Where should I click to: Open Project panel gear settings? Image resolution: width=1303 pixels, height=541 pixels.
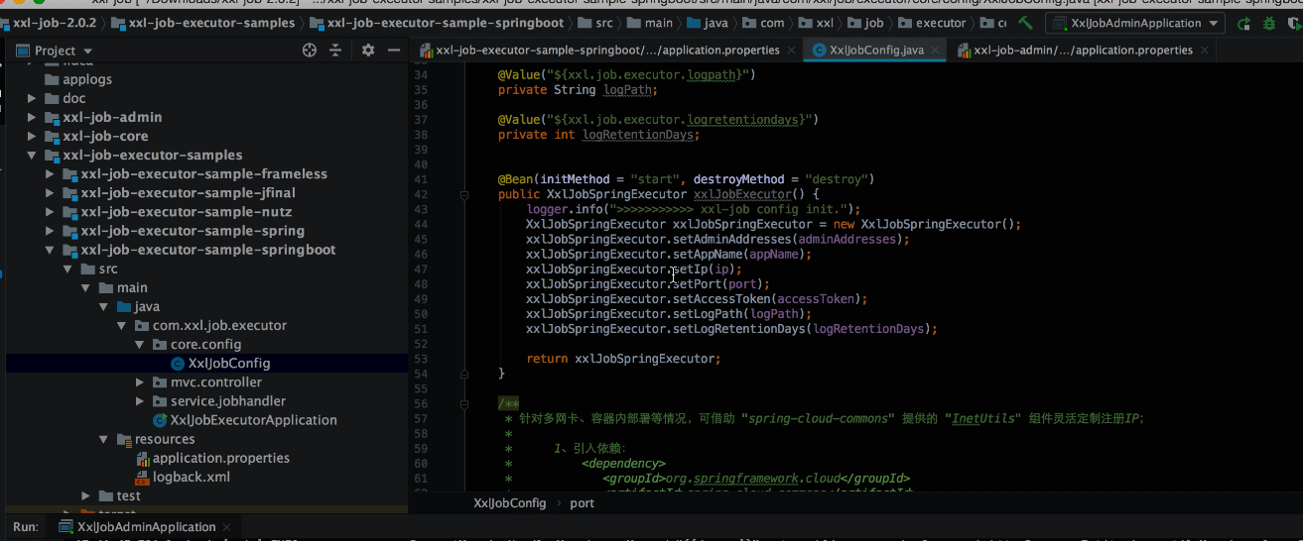tap(368, 51)
